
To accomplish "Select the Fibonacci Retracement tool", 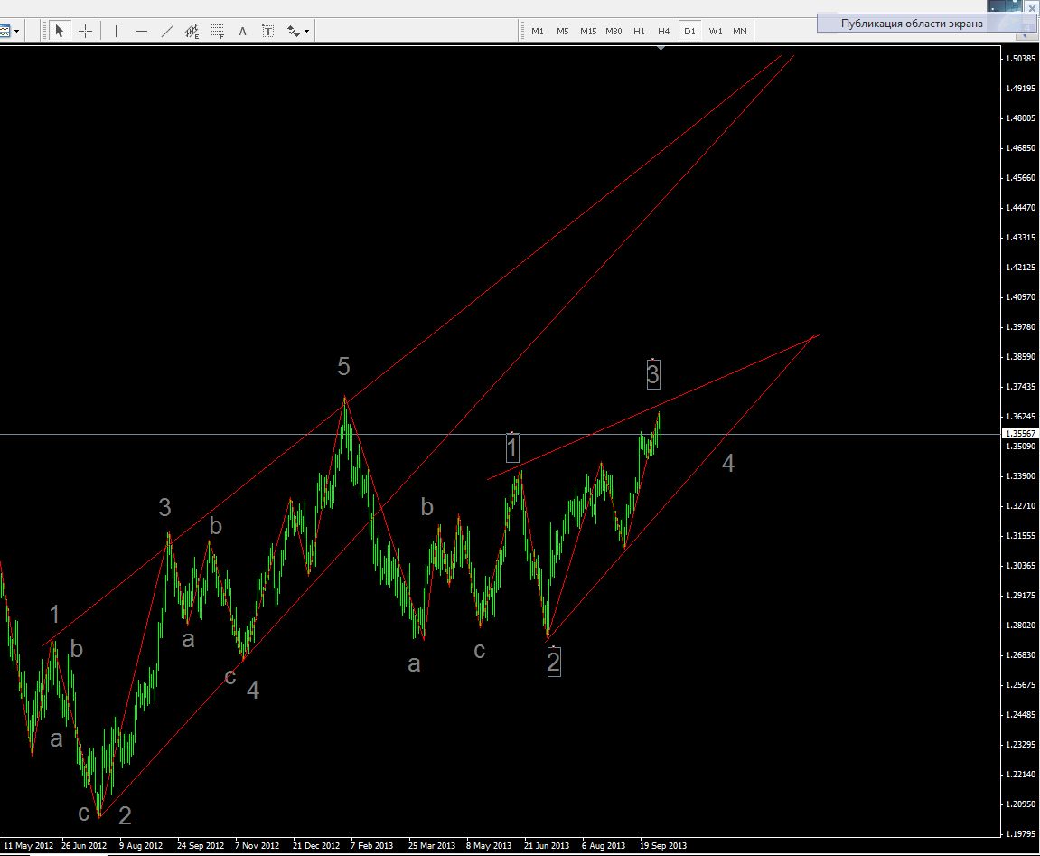I will coord(218,31).
